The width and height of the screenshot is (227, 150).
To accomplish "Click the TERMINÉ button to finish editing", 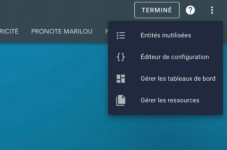I will (x=157, y=10).
